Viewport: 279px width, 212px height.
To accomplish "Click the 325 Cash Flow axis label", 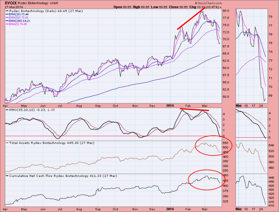I will point(225,202).
